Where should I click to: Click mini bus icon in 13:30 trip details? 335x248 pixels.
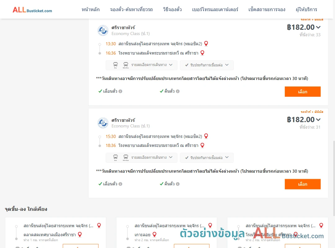pos(126,65)
